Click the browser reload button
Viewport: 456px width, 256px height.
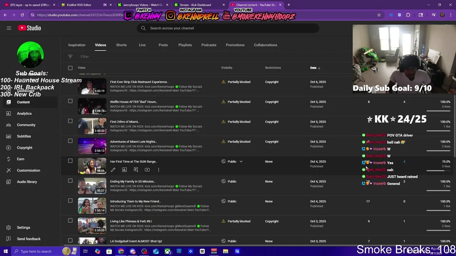22,15
